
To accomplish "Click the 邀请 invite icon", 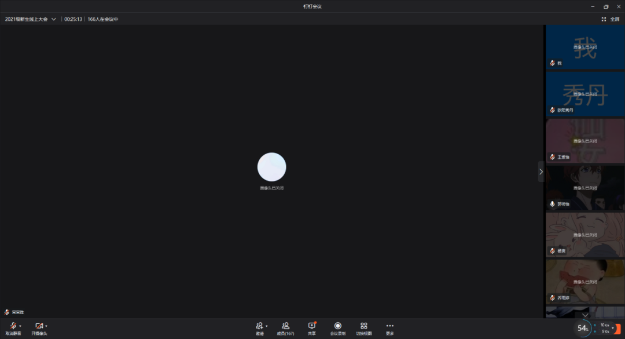I will (259, 327).
